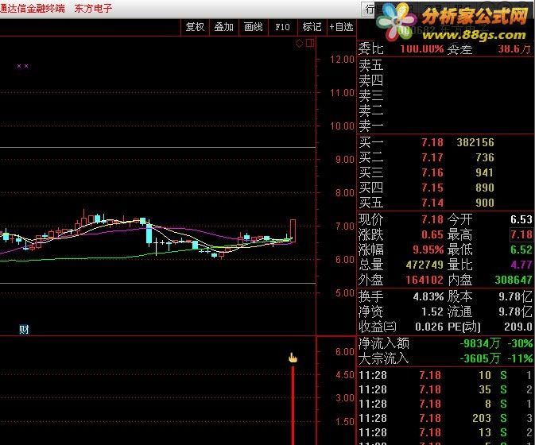Click 买四 price 7.15
This screenshot has height=445, width=535.
pyautogui.click(x=432, y=188)
